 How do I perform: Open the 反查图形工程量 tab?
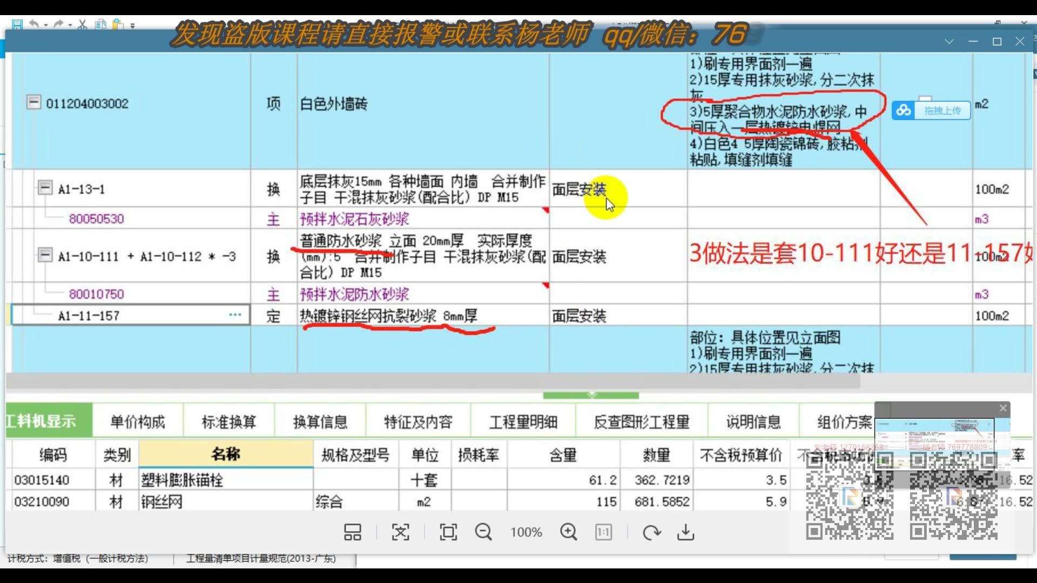pyautogui.click(x=642, y=422)
